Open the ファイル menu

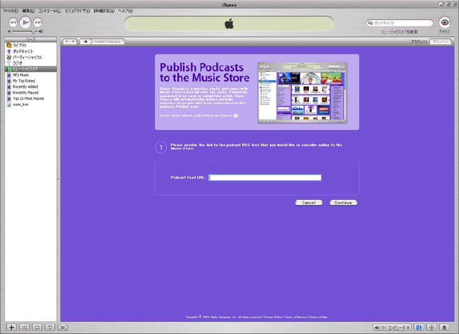pyautogui.click(x=10, y=11)
